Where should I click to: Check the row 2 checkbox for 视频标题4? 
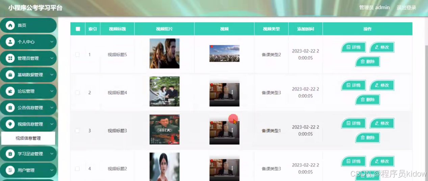tap(77, 93)
